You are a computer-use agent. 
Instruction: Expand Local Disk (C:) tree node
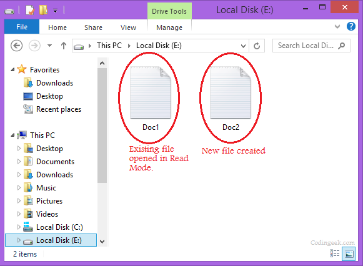pyautogui.click(x=19, y=227)
